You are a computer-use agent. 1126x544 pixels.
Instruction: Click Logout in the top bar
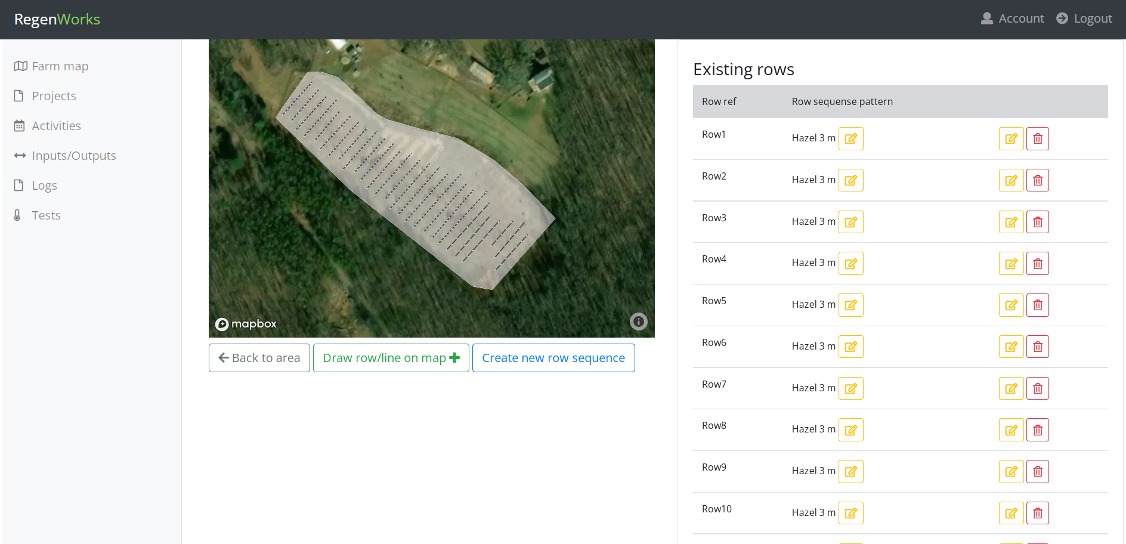coord(1092,18)
